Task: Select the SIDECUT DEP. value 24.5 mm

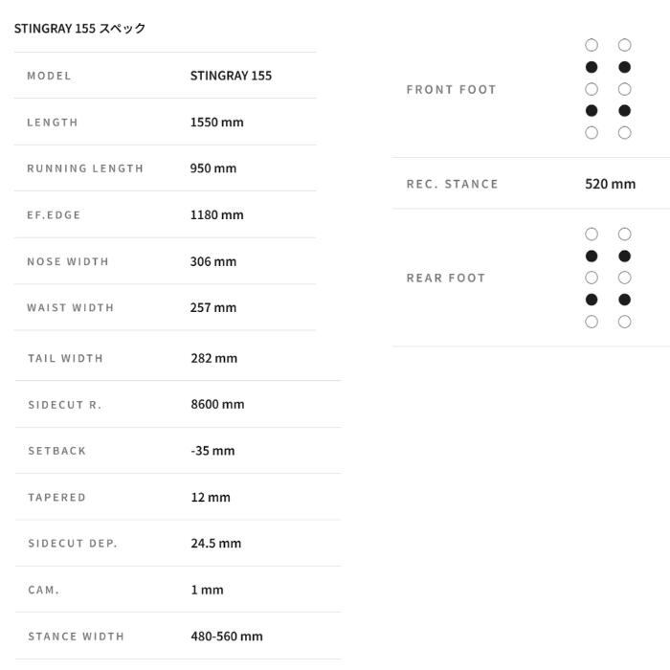Action: pyautogui.click(x=215, y=543)
